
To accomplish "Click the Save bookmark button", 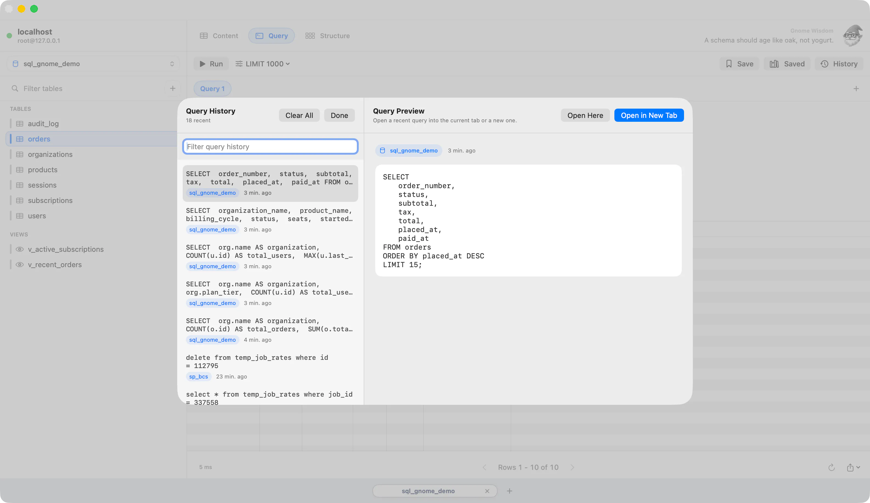I will 739,64.
